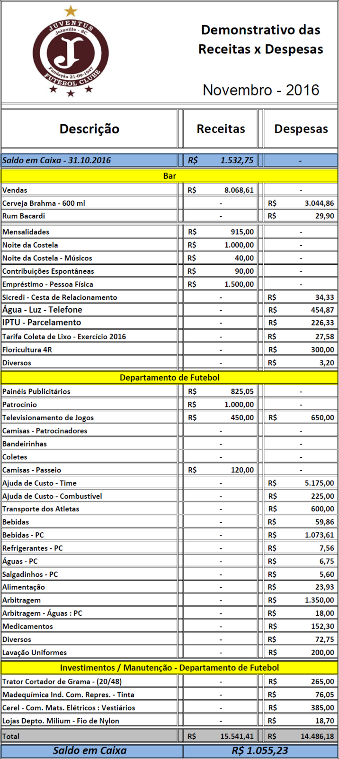Click 'Tarifa Coleta de Lixo - Exercício 2016'
The height and width of the screenshot is (759, 339).
pyautogui.click(x=64, y=336)
